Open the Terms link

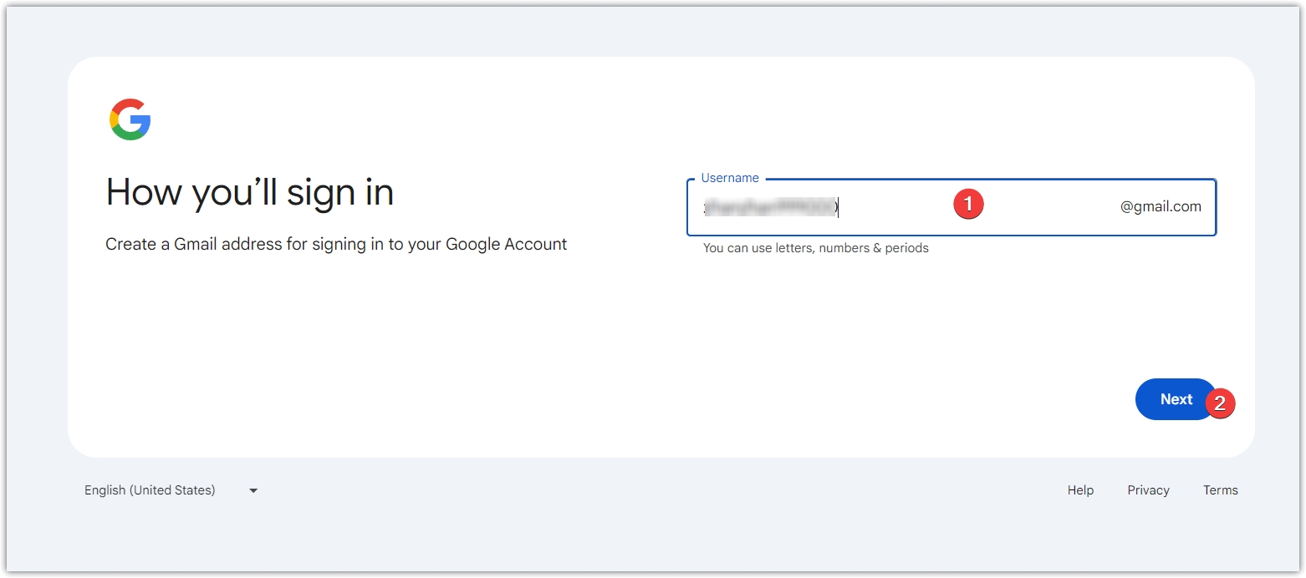coord(1220,490)
